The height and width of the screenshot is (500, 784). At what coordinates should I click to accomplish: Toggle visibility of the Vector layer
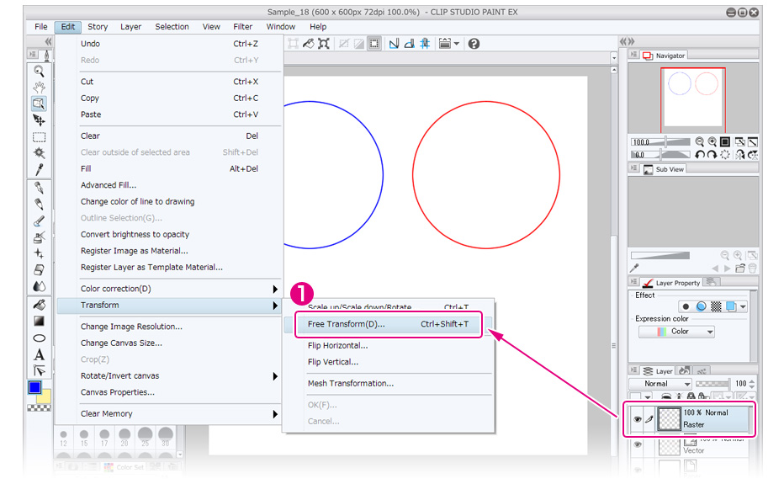[x=637, y=444]
